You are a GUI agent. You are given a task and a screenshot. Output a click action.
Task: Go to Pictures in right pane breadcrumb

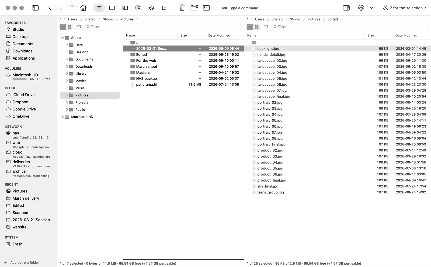pyautogui.click(x=314, y=19)
